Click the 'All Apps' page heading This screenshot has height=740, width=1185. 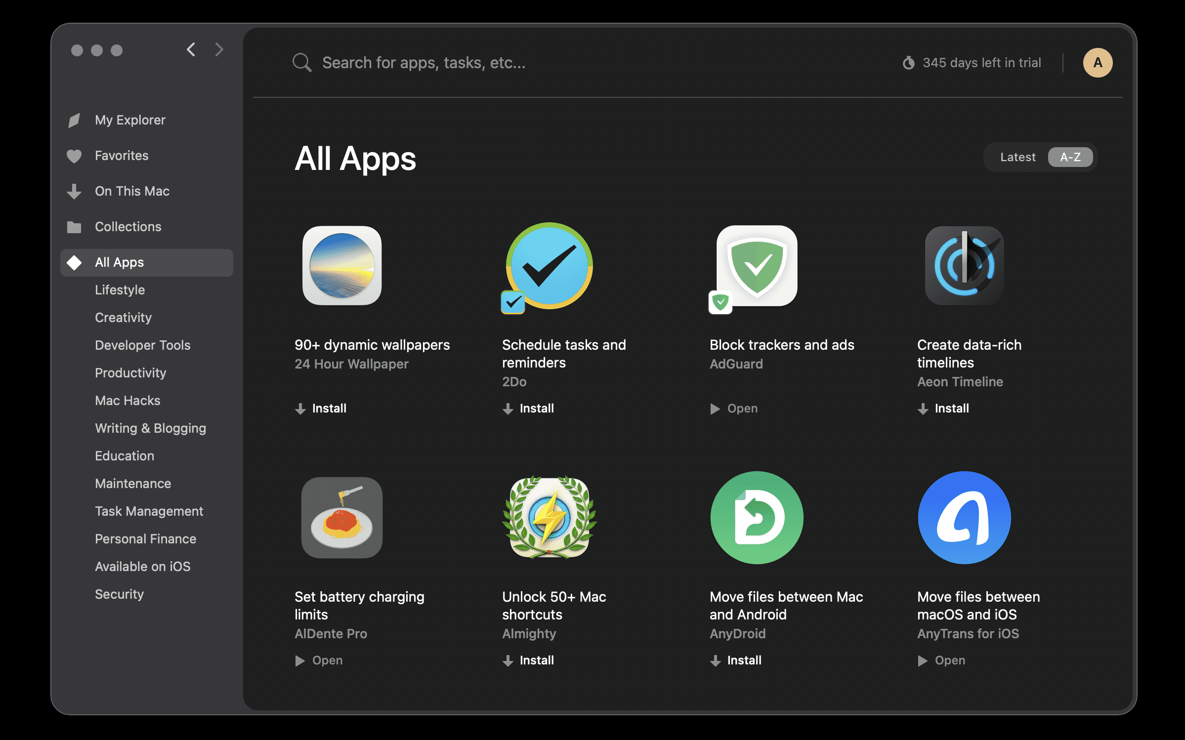tap(355, 159)
